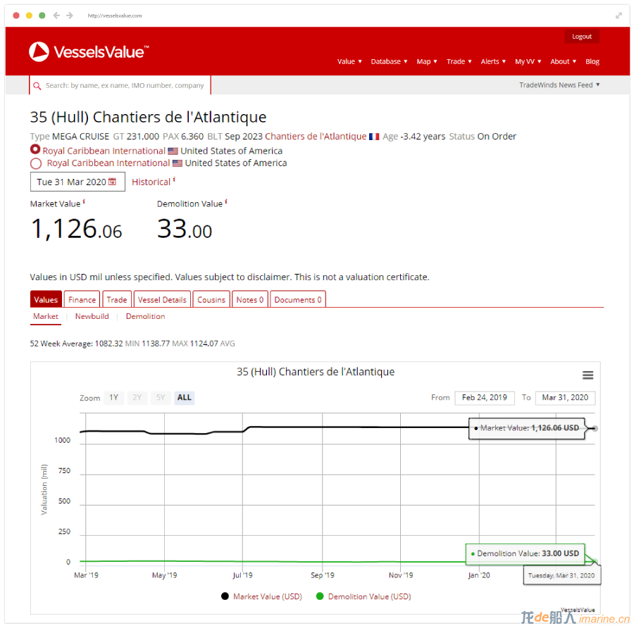Switch to the Cousins tab
The height and width of the screenshot is (628, 634).
(211, 299)
